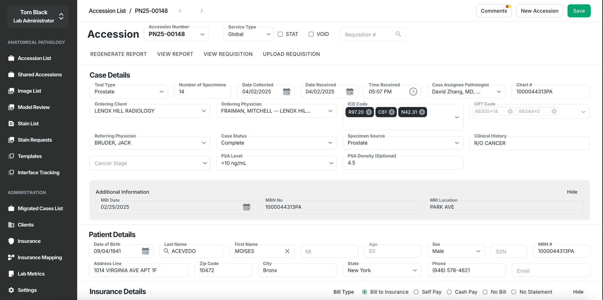
Task: Click the Date of Birth calendar icon
Action: tap(145, 251)
